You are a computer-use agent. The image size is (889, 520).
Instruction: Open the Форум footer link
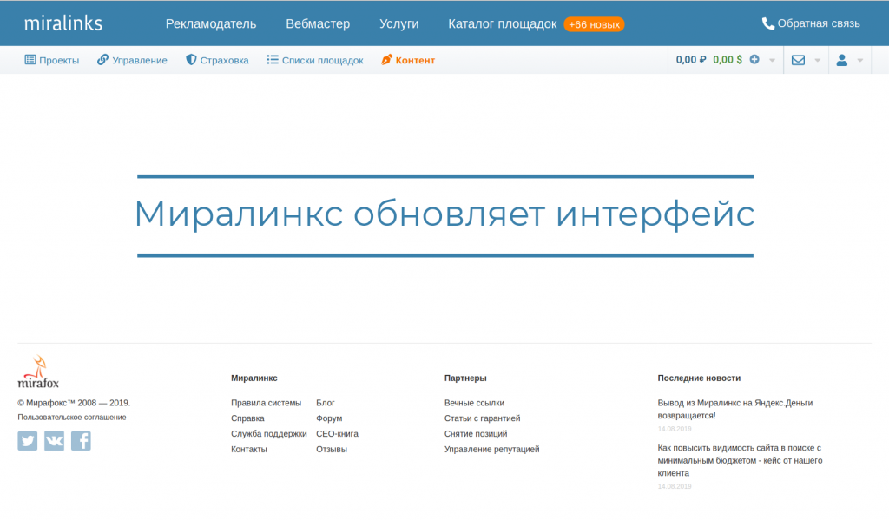coord(329,418)
